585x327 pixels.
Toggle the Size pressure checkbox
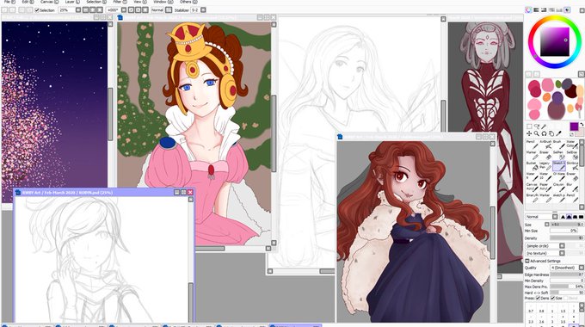click(x=552, y=298)
